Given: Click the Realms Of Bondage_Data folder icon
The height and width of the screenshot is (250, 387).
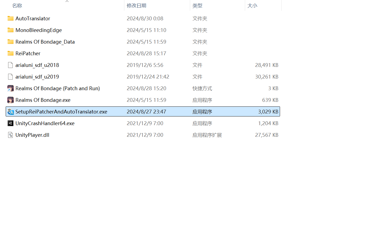Looking at the screenshot, I should point(11,42).
